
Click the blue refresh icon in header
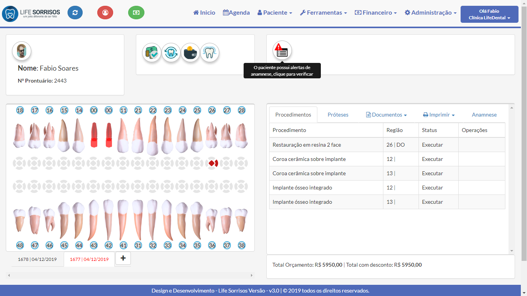click(x=75, y=13)
